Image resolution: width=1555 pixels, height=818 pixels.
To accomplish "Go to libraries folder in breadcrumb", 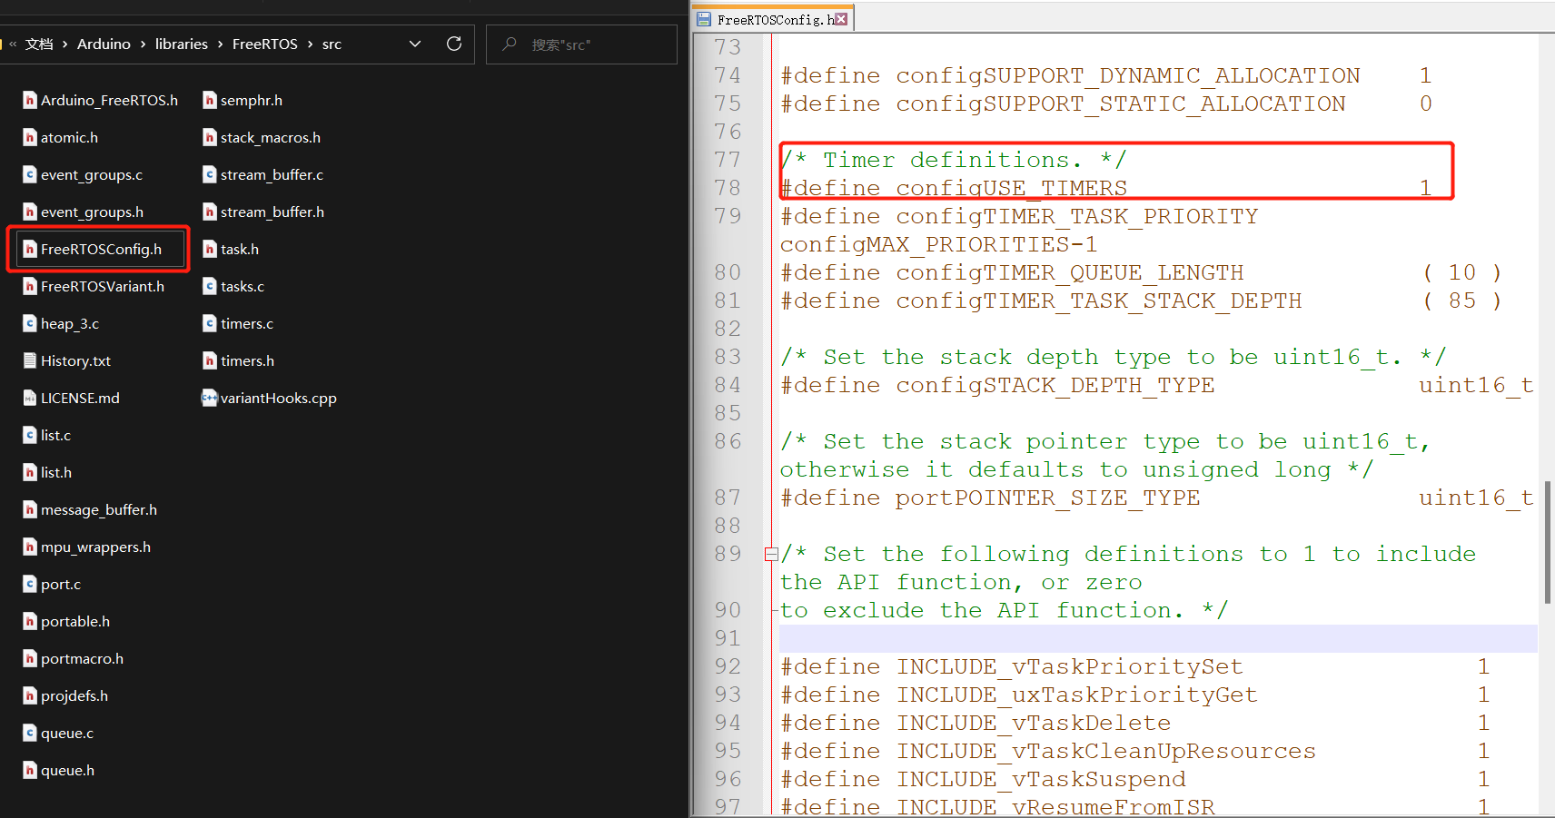I will (182, 44).
